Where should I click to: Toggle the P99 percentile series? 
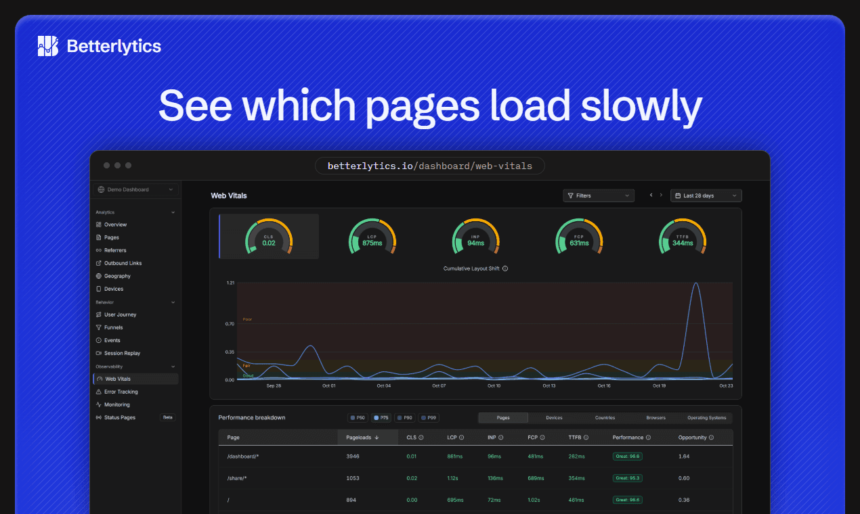coord(429,418)
